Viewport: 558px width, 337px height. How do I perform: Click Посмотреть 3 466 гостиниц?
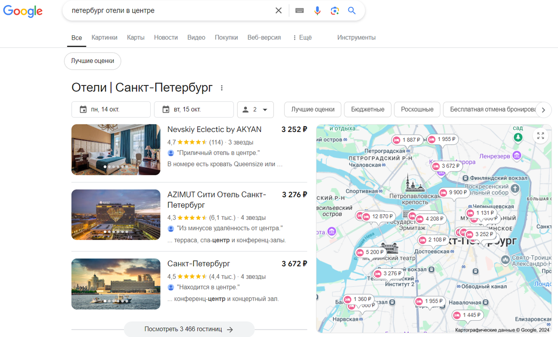point(188,329)
